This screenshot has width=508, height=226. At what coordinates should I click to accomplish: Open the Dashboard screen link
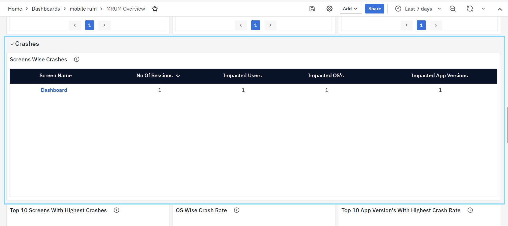point(54,90)
